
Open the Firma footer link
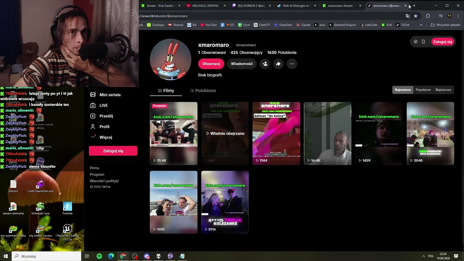(95, 168)
